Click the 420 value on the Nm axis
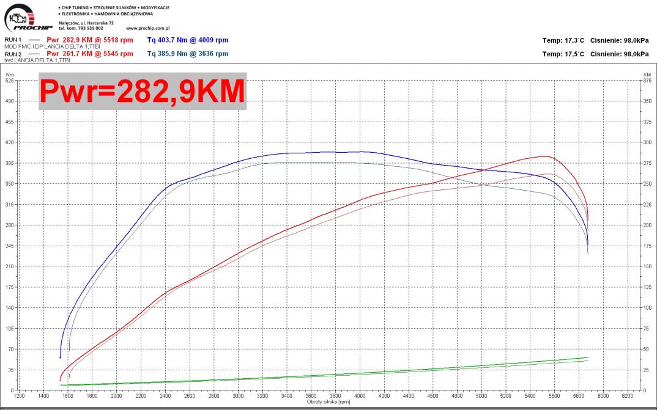The width and height of the screenshot is (657, 410). point(10,142)
